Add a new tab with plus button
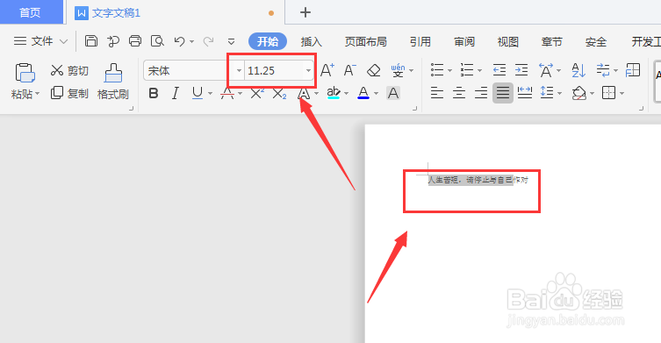 (x=305, y=12)
